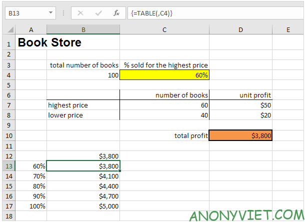The height and width of the screenshot is (222, 305).
Task: Click the orange total profit $3,800 cell
Action: [240, 135]
